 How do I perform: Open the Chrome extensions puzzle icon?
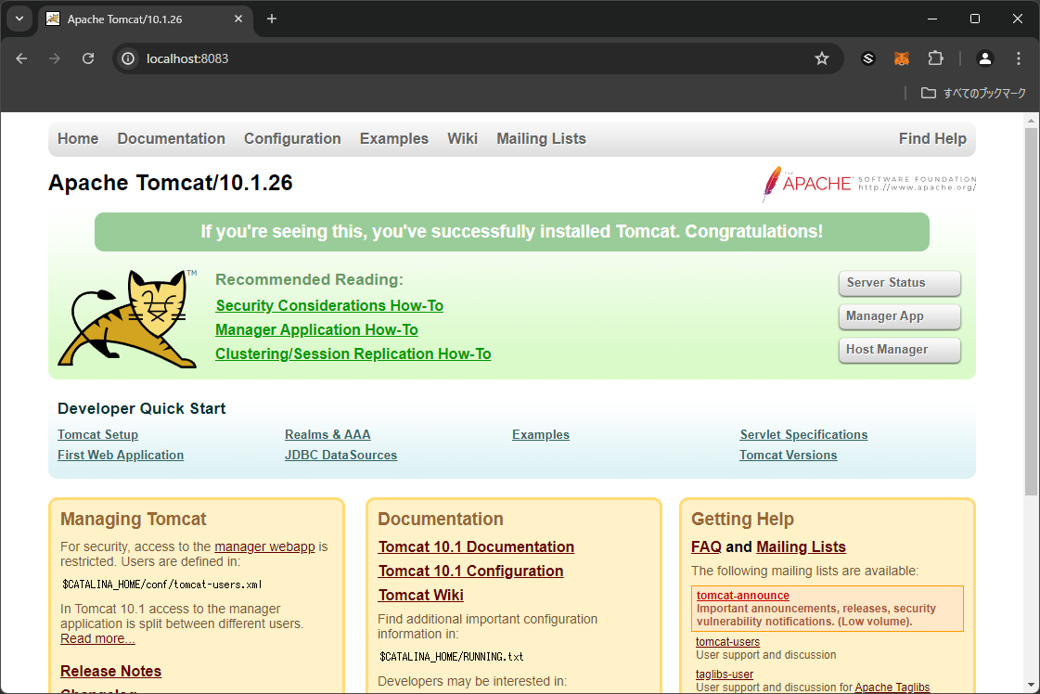tap(936, 58)
